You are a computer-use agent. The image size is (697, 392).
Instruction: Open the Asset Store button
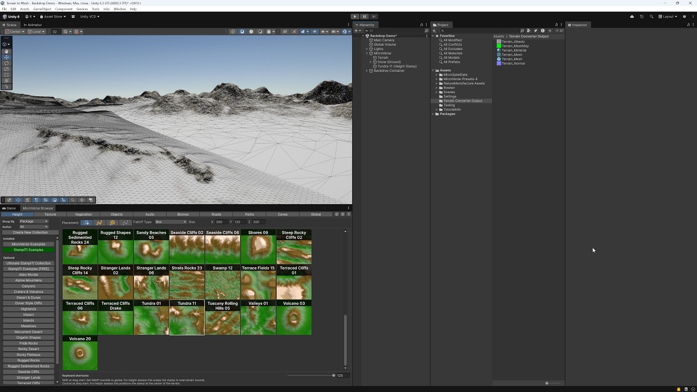point(53,16)
